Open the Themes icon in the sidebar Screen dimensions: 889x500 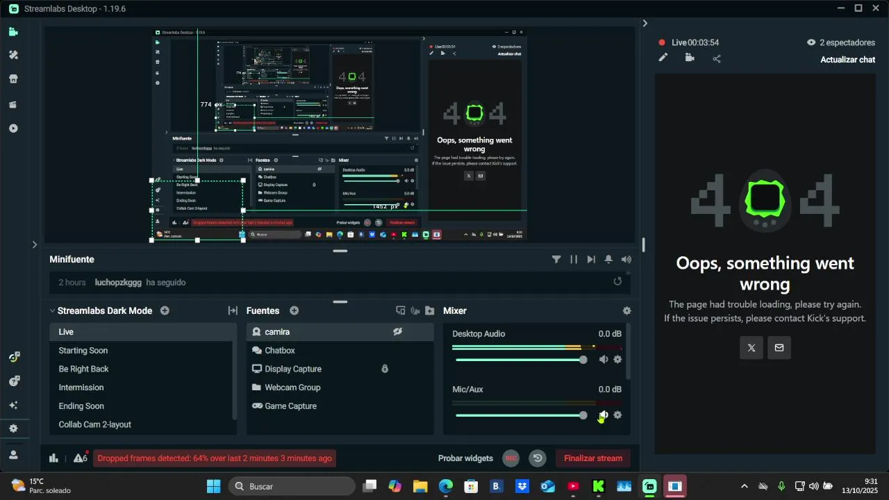click(x=13, y=55)
